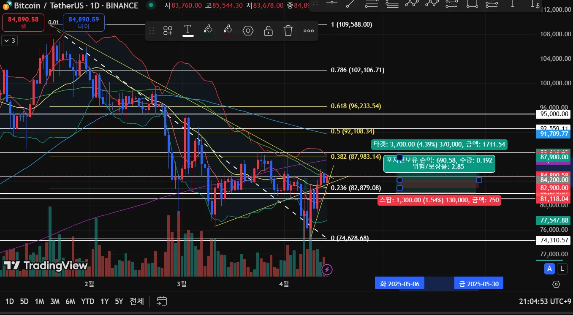Select the rectangle shape drawing tool
573x315 pixels.
tap(472, 3)
